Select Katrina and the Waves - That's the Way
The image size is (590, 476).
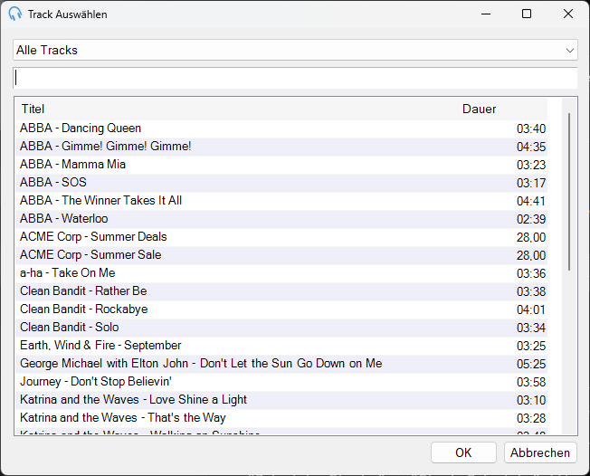point(281,418)
